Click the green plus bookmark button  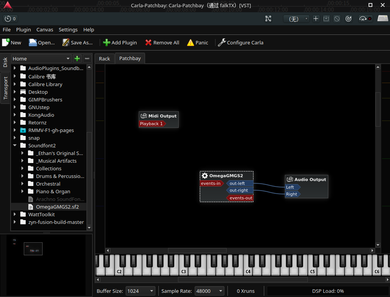pyautogui.click(x=77, y=59)
